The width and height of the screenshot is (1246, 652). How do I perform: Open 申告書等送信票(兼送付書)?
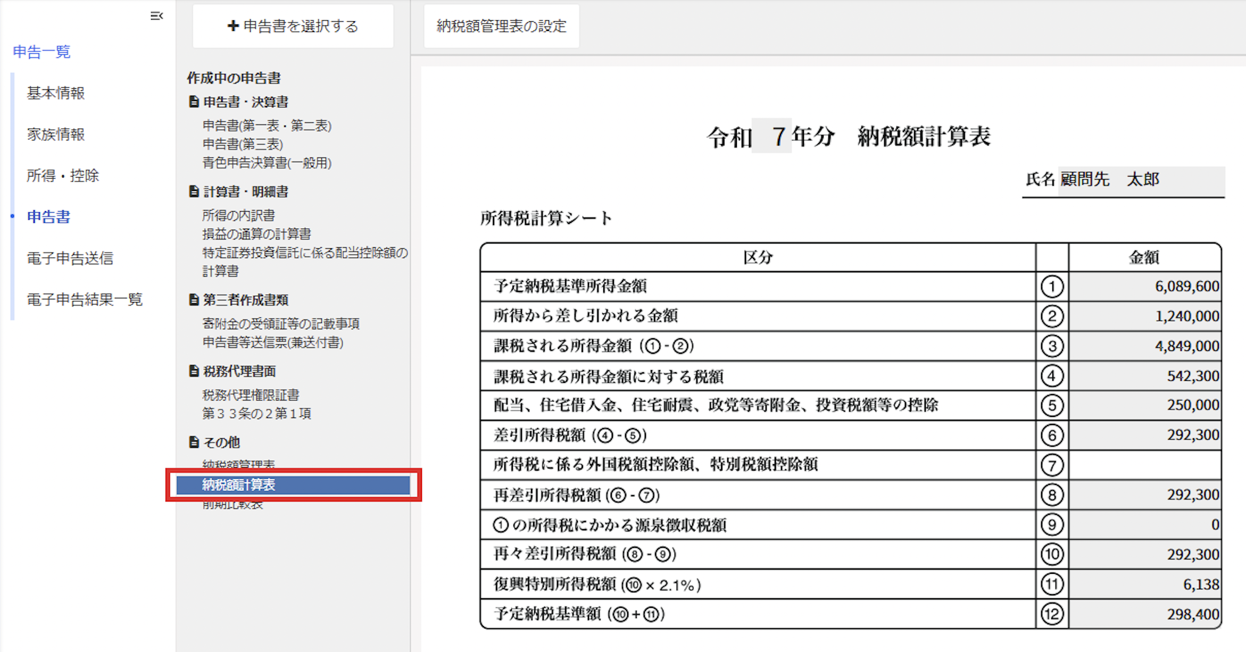(x=273, y=342)
